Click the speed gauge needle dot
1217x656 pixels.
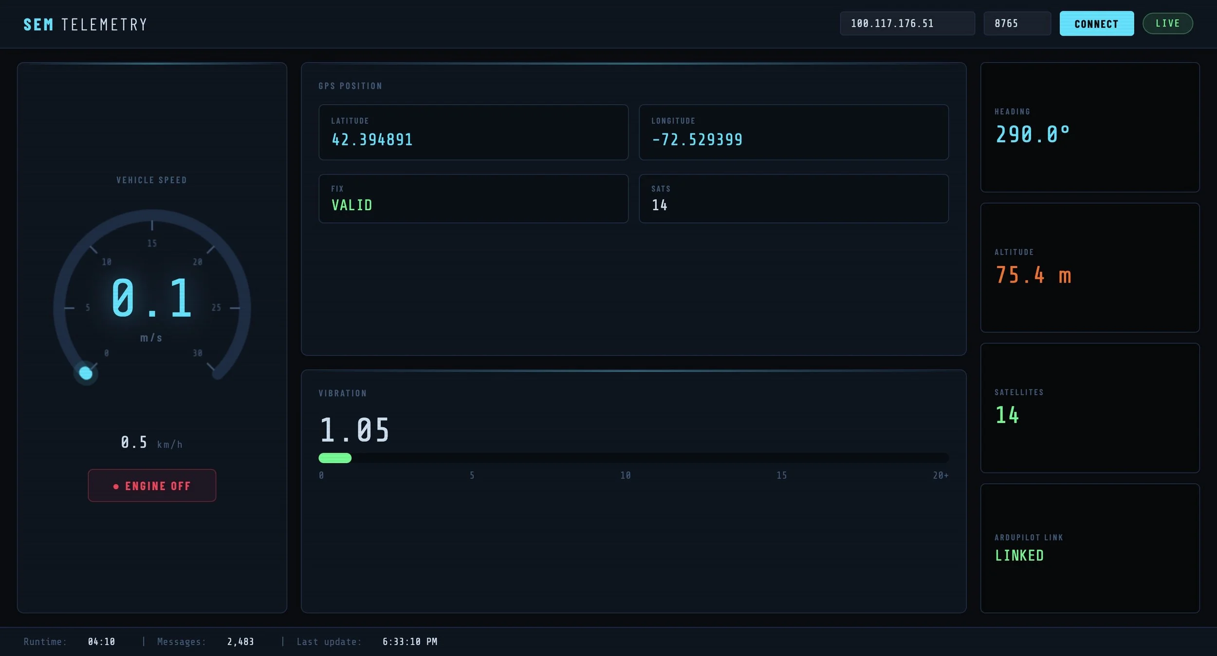point(86,373)
